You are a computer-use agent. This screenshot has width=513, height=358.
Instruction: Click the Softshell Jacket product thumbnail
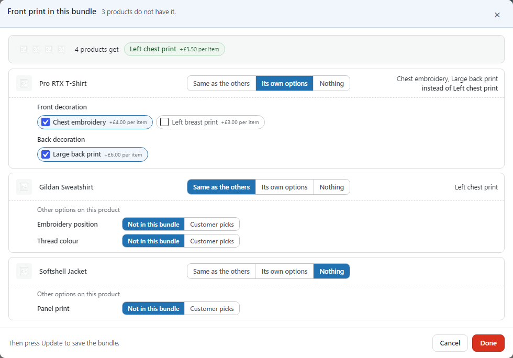24,271
